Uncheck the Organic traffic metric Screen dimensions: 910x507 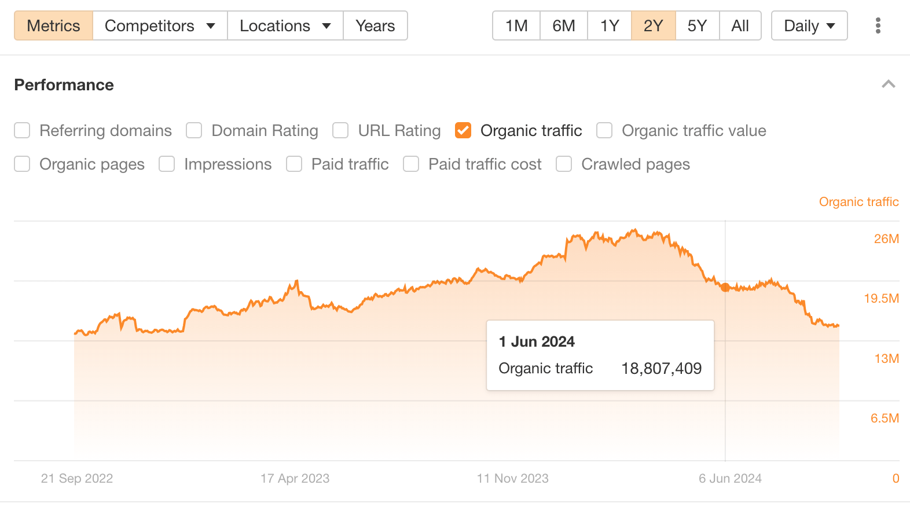[x=463, y=130]
